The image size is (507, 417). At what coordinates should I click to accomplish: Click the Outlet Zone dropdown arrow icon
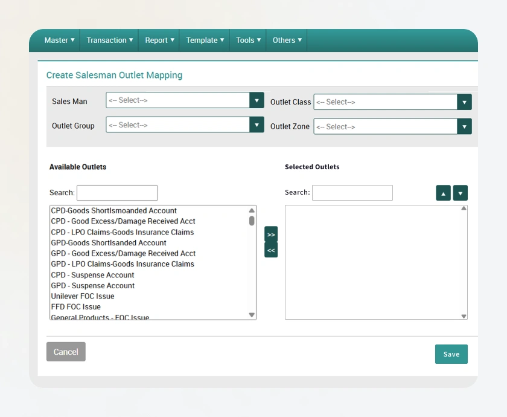coord(464,126)
